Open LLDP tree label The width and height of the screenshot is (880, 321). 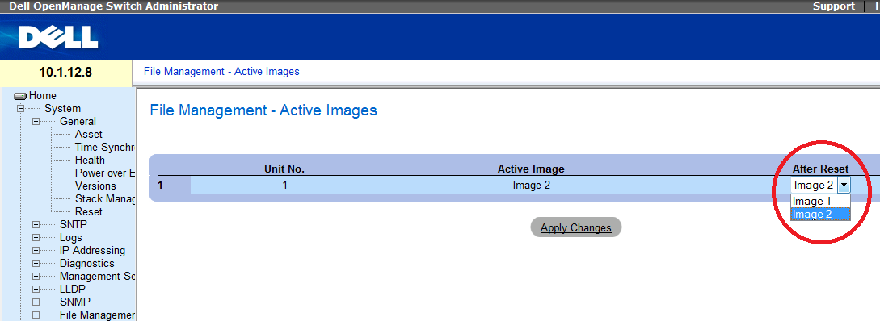[73, 289]
